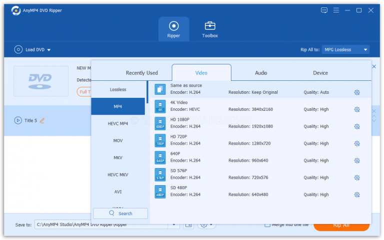Open settings gear for HD 720P
Viewport: 384px width, 240px height.
(x=357, y=144)
